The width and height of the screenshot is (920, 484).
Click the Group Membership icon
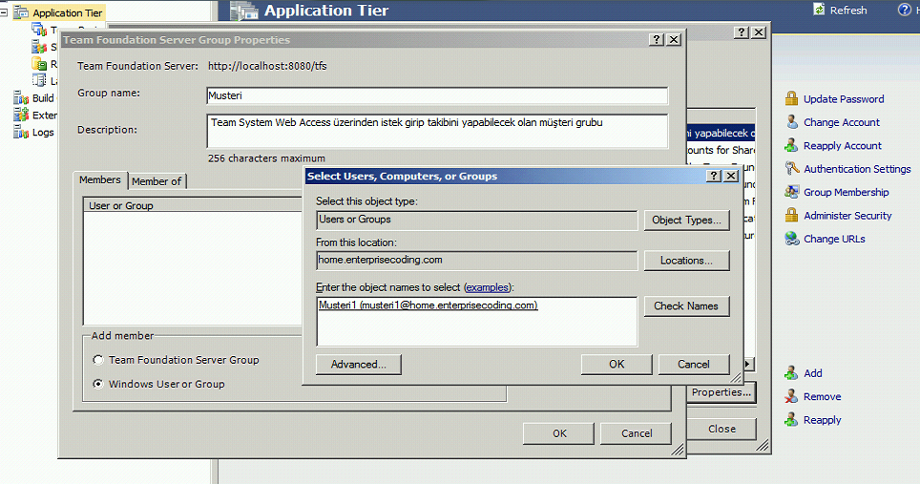791,192
